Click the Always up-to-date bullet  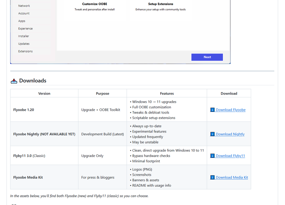pos(146,126)
